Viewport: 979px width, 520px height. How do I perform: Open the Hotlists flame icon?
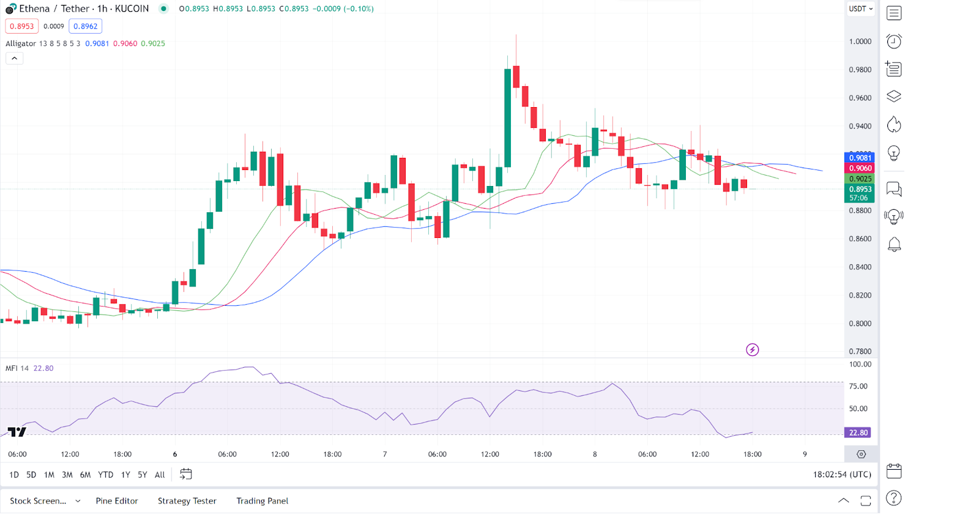click(x=894, y=124)
